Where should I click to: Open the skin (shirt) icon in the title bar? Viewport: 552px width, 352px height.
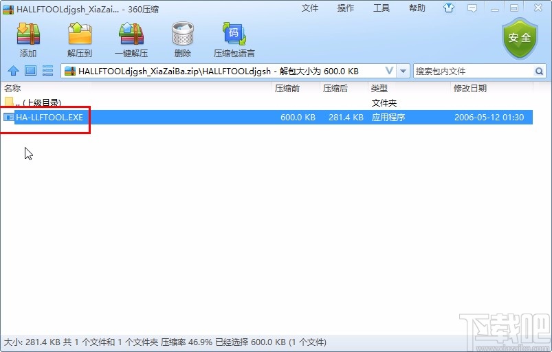click(448, 8)
